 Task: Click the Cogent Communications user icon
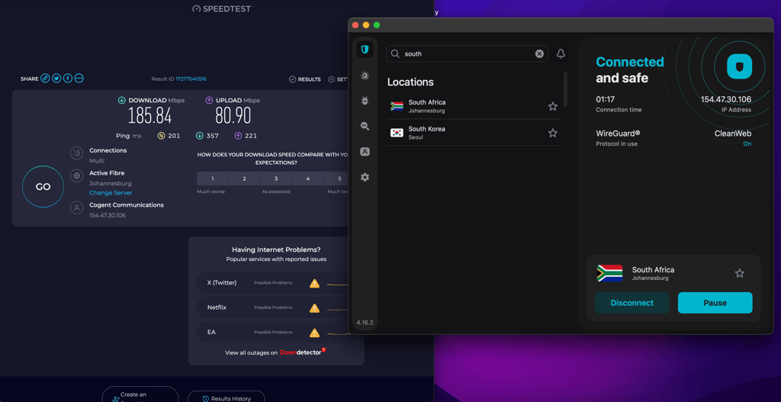tap(77, 207)
